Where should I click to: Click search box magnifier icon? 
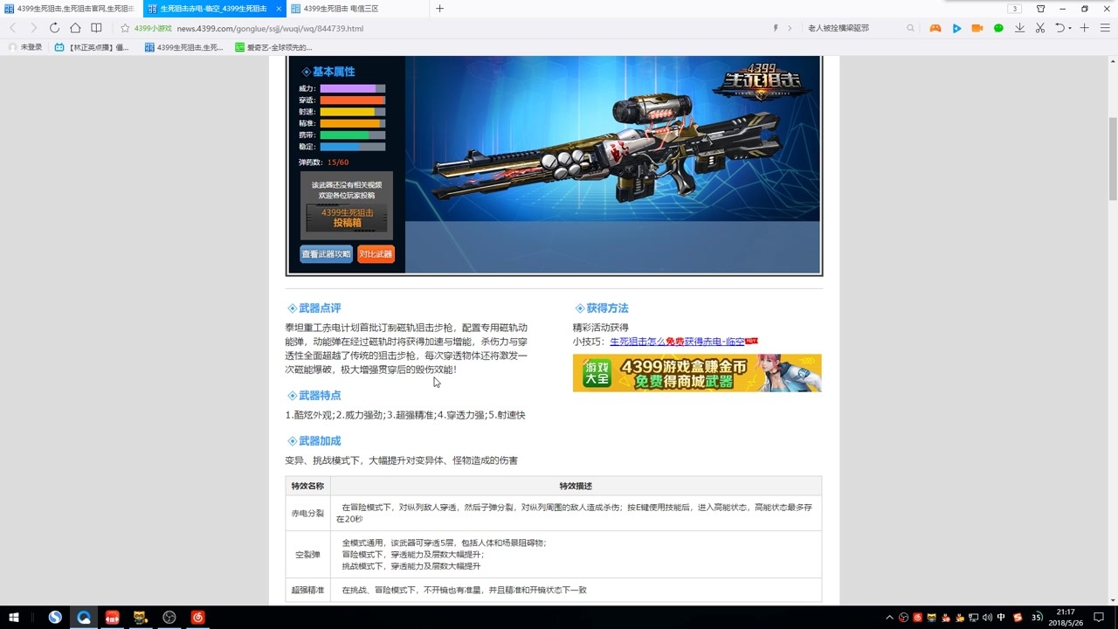point(910,28)
